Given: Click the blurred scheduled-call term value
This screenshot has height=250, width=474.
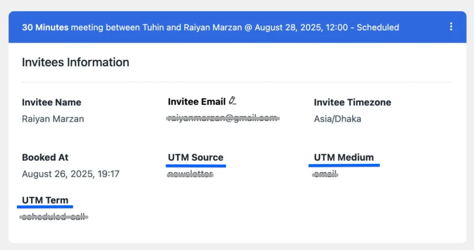Looking at the screenshot, I should (54, 217).
